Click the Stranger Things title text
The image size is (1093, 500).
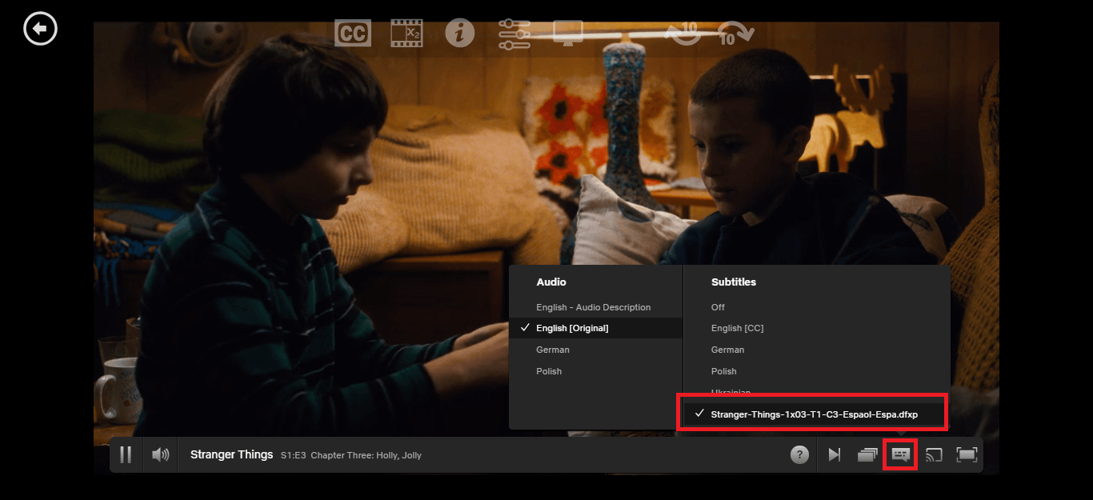point(231,454)
